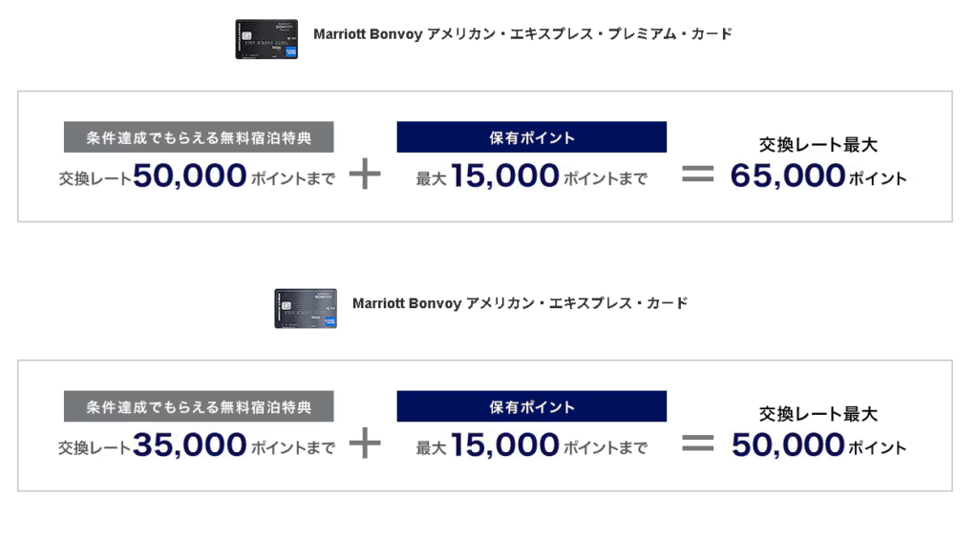Select the Marriott Bonvoy アメリカン・エキスプレス・カード title
This screenshot has width=978, height=537.
click(x=521, y=303)
